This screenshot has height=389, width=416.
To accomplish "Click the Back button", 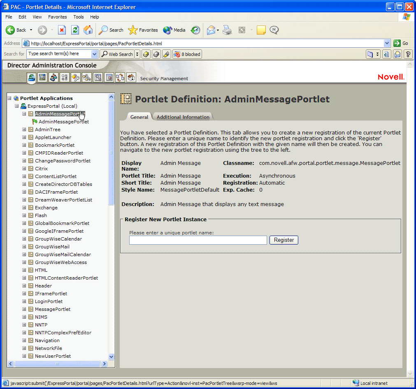I will (16, 30).
